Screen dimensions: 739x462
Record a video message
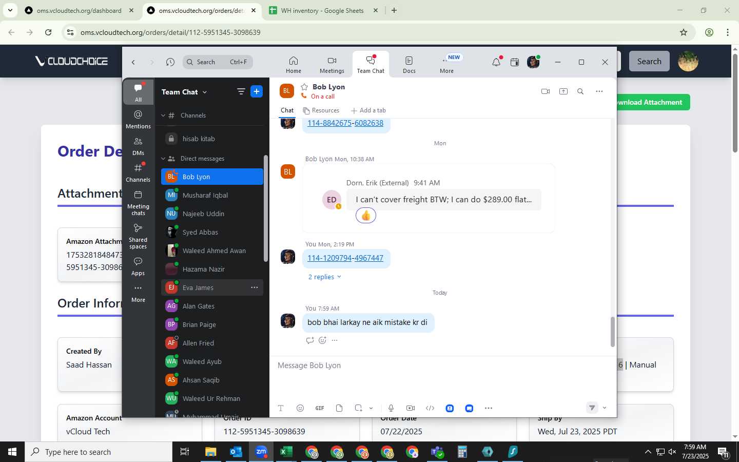point(411,408)
